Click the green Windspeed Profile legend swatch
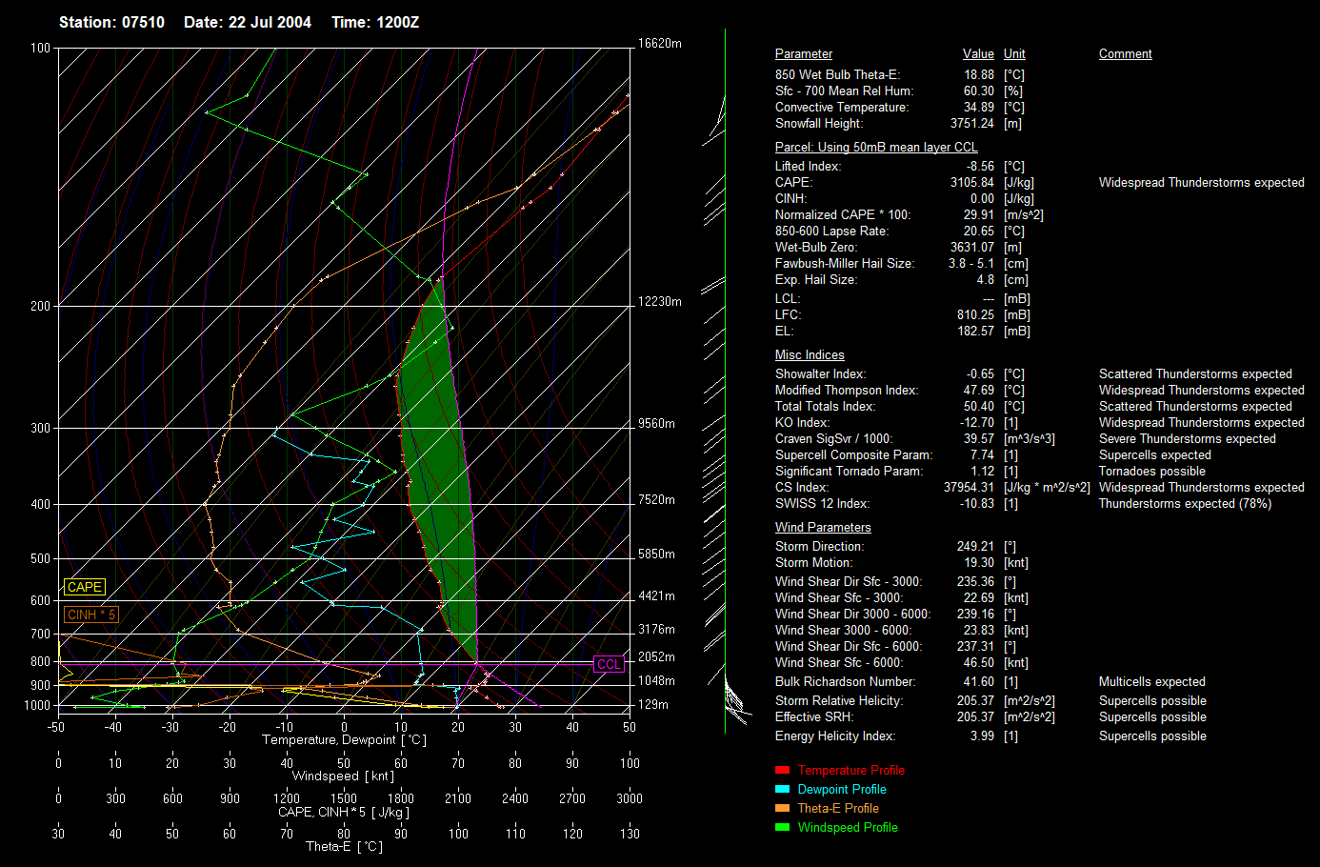 pos(782,827)
